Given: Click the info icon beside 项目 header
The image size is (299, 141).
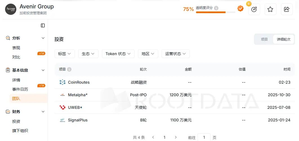Looking at the screenshot, I should point(69,69).
